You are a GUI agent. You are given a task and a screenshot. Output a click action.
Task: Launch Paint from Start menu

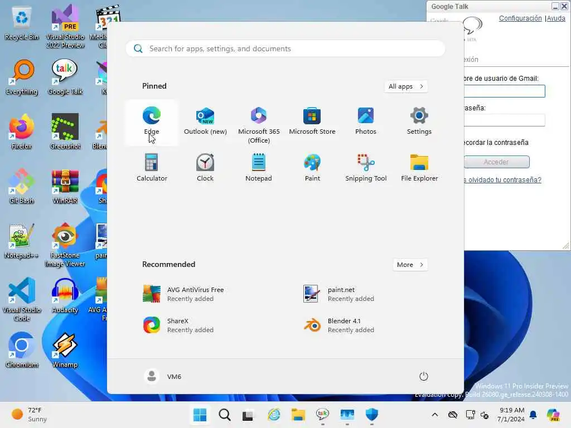point(312,168)
